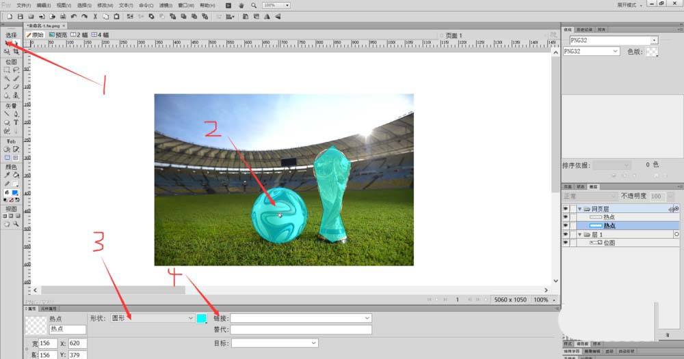Viewport: 684px width, 359px height.
Task: Click the Undo arrow in the toolbar
Action: [x=74, y=16]
